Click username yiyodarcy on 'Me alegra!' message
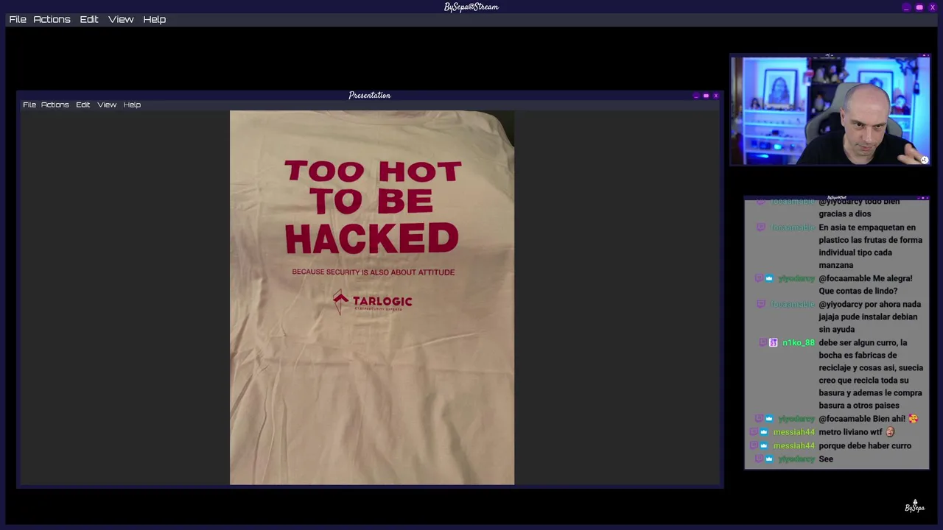Image resolution: width=943 pixels, height=530 pixels. [796, 278]
